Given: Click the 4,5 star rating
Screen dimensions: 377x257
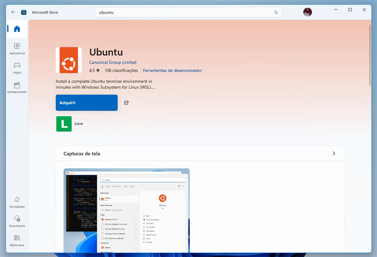Looking at the screenshot, I should pos(94,70).
